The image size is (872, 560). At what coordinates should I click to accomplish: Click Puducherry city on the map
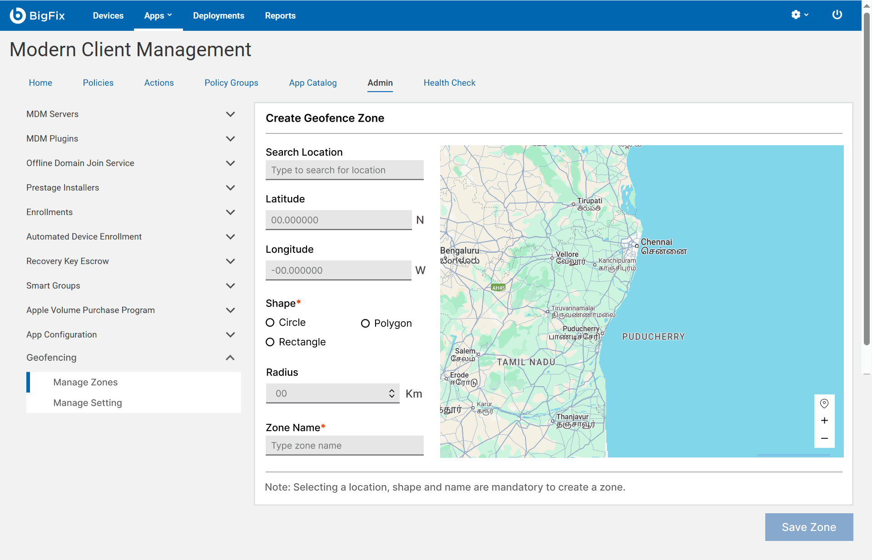tap(581, 329)
